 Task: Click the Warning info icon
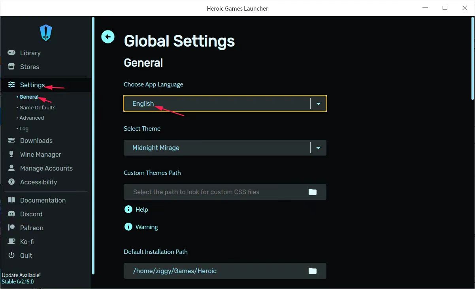click(128, 227)
